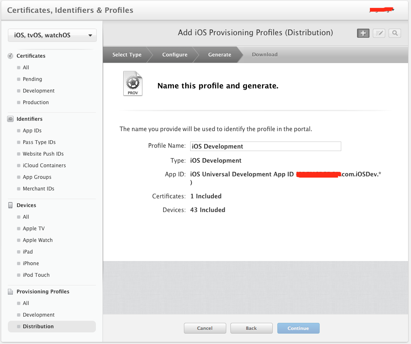The image size is (411, 344).
Task: Open Development under Provisioning Profiles
Action: pyautogui.click(x=39, y=315)
